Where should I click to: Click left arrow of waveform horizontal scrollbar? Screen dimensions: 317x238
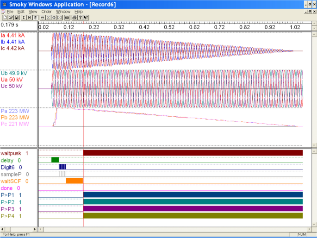click(x=41, y=229)
